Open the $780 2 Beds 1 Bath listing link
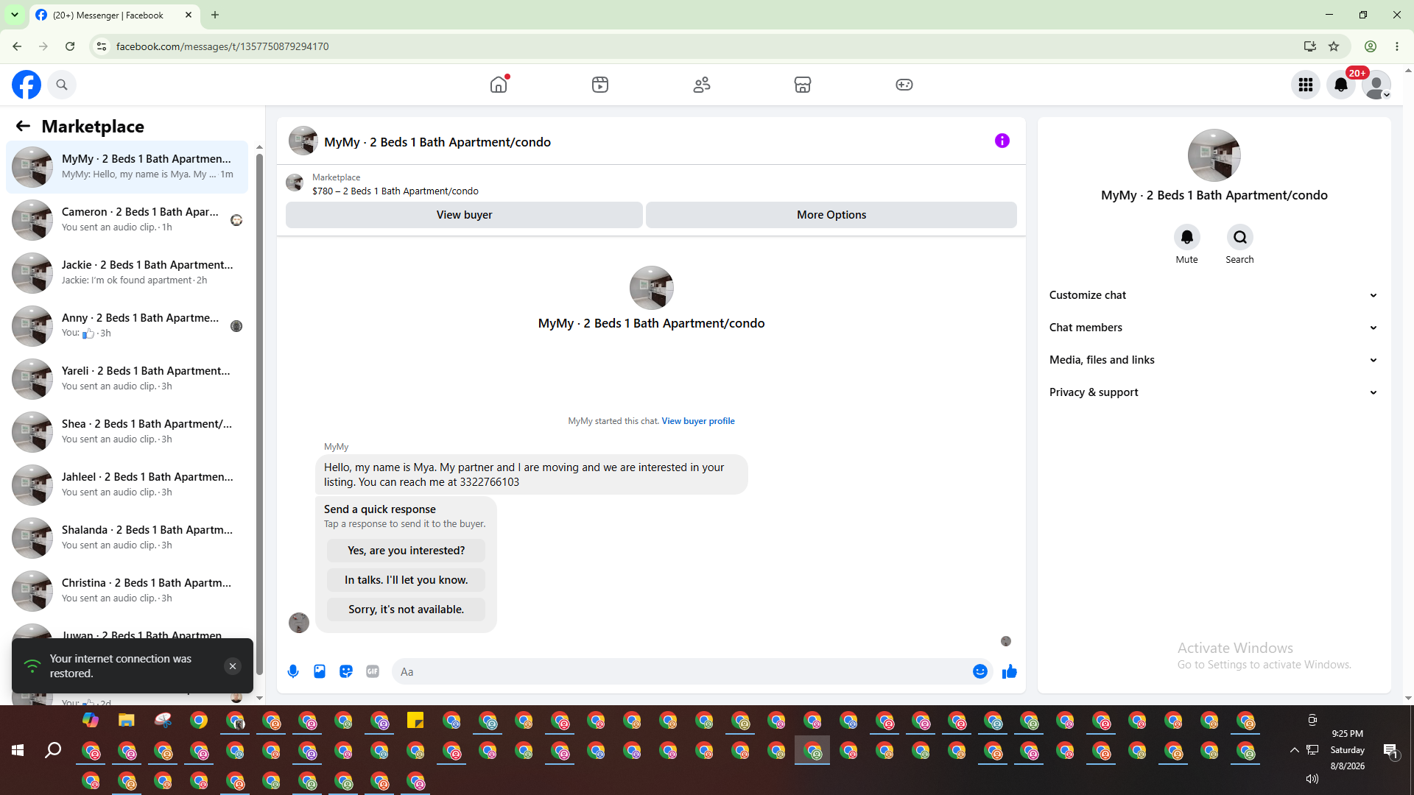Image resolution: width=1414 pixels, height=795 pixels. tap(395, 191)
